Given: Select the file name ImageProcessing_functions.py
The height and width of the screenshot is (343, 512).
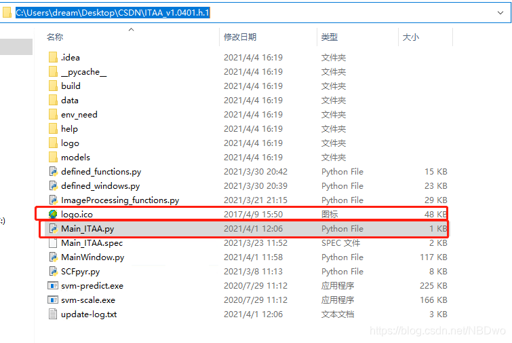Looking at the screenshot, I should pyautogui.click(x=120, y=200).
